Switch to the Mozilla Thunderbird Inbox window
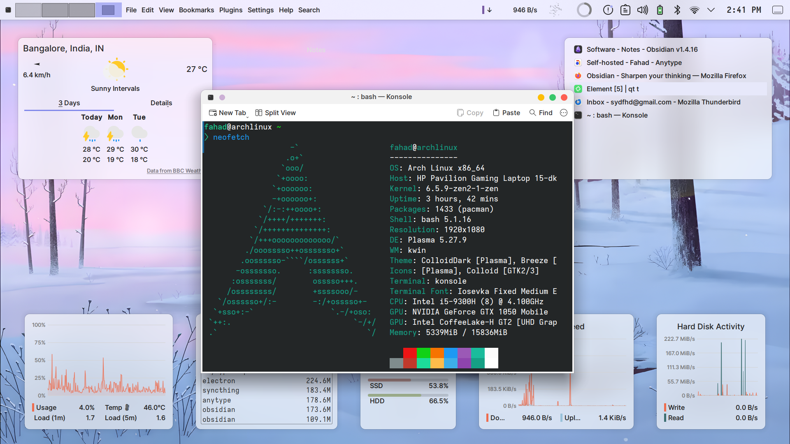This screenshot has width=790, height=444. pos(670,102)
